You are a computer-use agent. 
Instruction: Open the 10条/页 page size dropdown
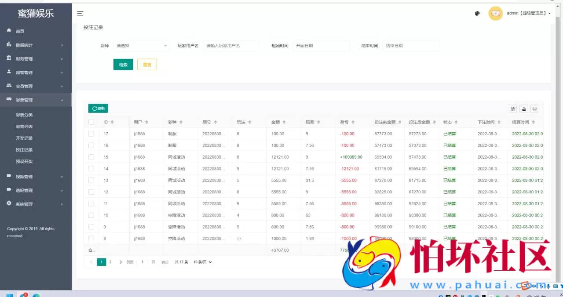202,261
